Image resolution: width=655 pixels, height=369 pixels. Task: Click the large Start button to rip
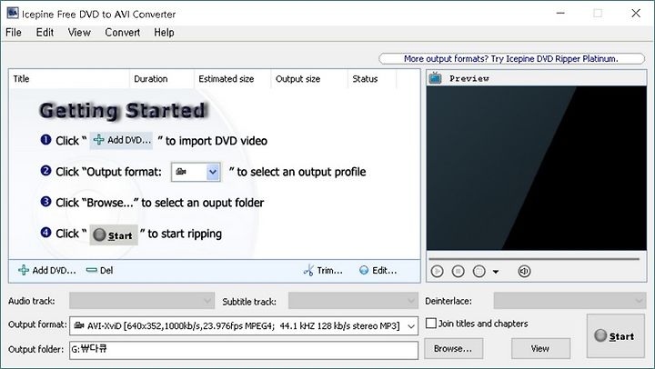(615, 336)
